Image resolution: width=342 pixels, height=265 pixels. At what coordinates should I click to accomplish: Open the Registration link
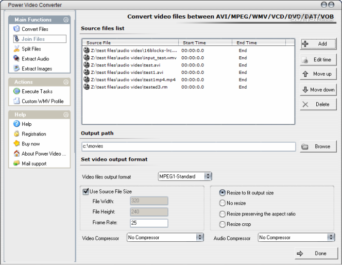click(34, 134)
